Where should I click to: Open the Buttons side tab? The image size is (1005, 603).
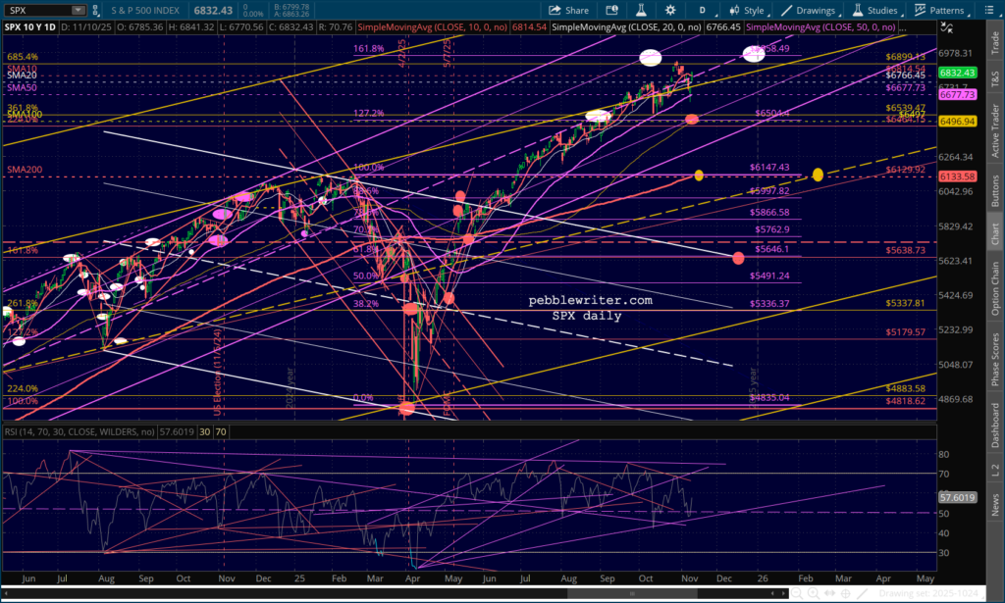(995, 190)
